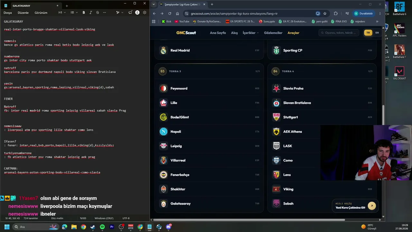Open Notepad feedback megaphone icon
The width and height of the screenshot is (412, 232).
130,13
